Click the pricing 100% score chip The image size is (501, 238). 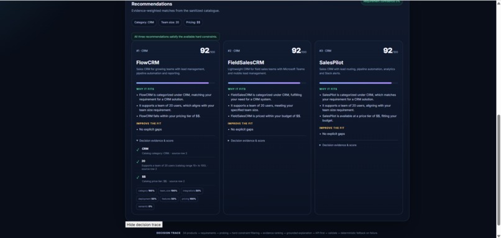coord(189,199)
